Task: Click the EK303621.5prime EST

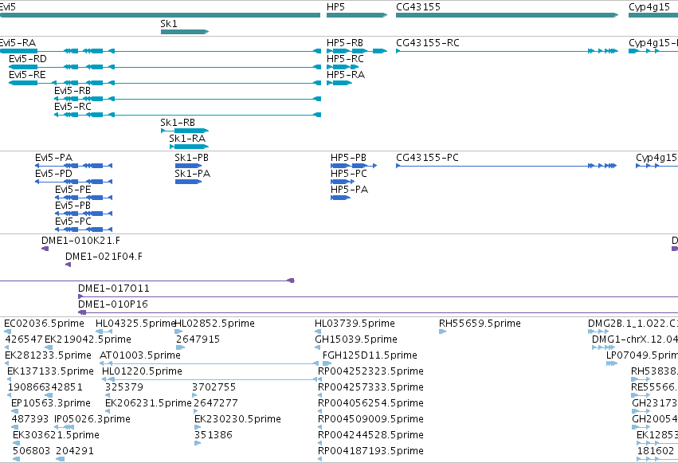Action: click(x=17, y=443)
